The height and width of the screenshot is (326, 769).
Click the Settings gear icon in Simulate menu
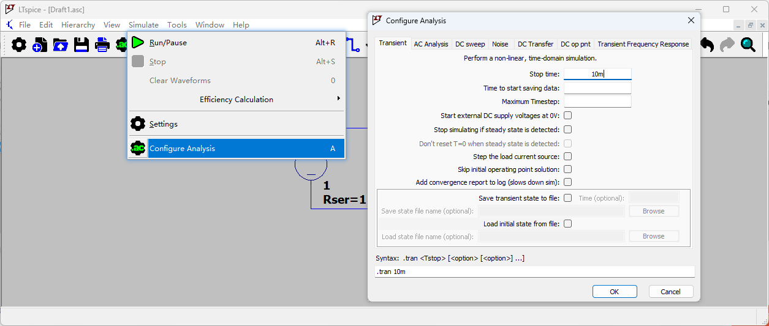tap(138, 124)
